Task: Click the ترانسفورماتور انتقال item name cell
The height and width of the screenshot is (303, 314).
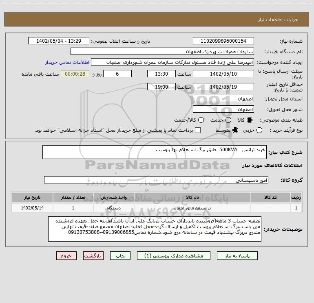Action: (x=192, y=208)
